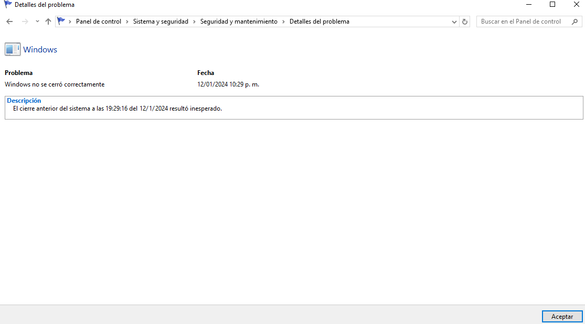Click the title bar flag icon
Screen dimensions: 585x324
pyautogui.click(x=7, y=5)
